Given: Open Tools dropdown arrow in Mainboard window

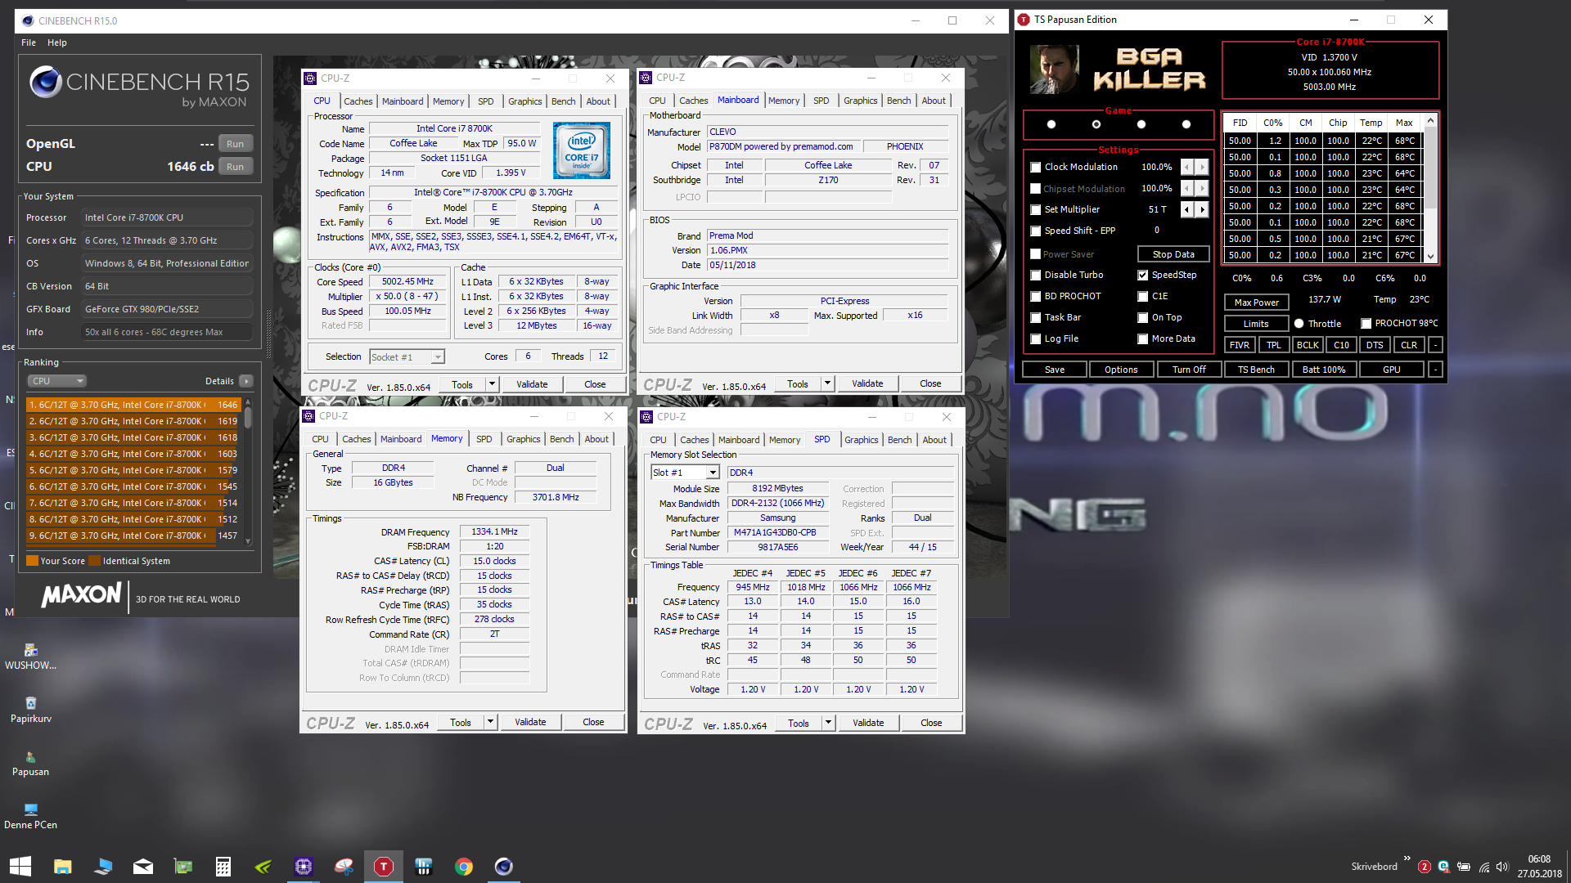Looking at the screenshot, I should pyautogui.click(x=827, y=383).
